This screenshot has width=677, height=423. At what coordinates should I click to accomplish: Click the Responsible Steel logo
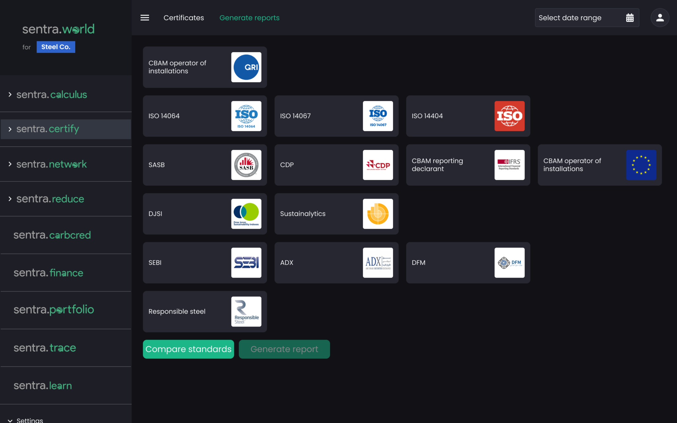(x=246, y=312)
